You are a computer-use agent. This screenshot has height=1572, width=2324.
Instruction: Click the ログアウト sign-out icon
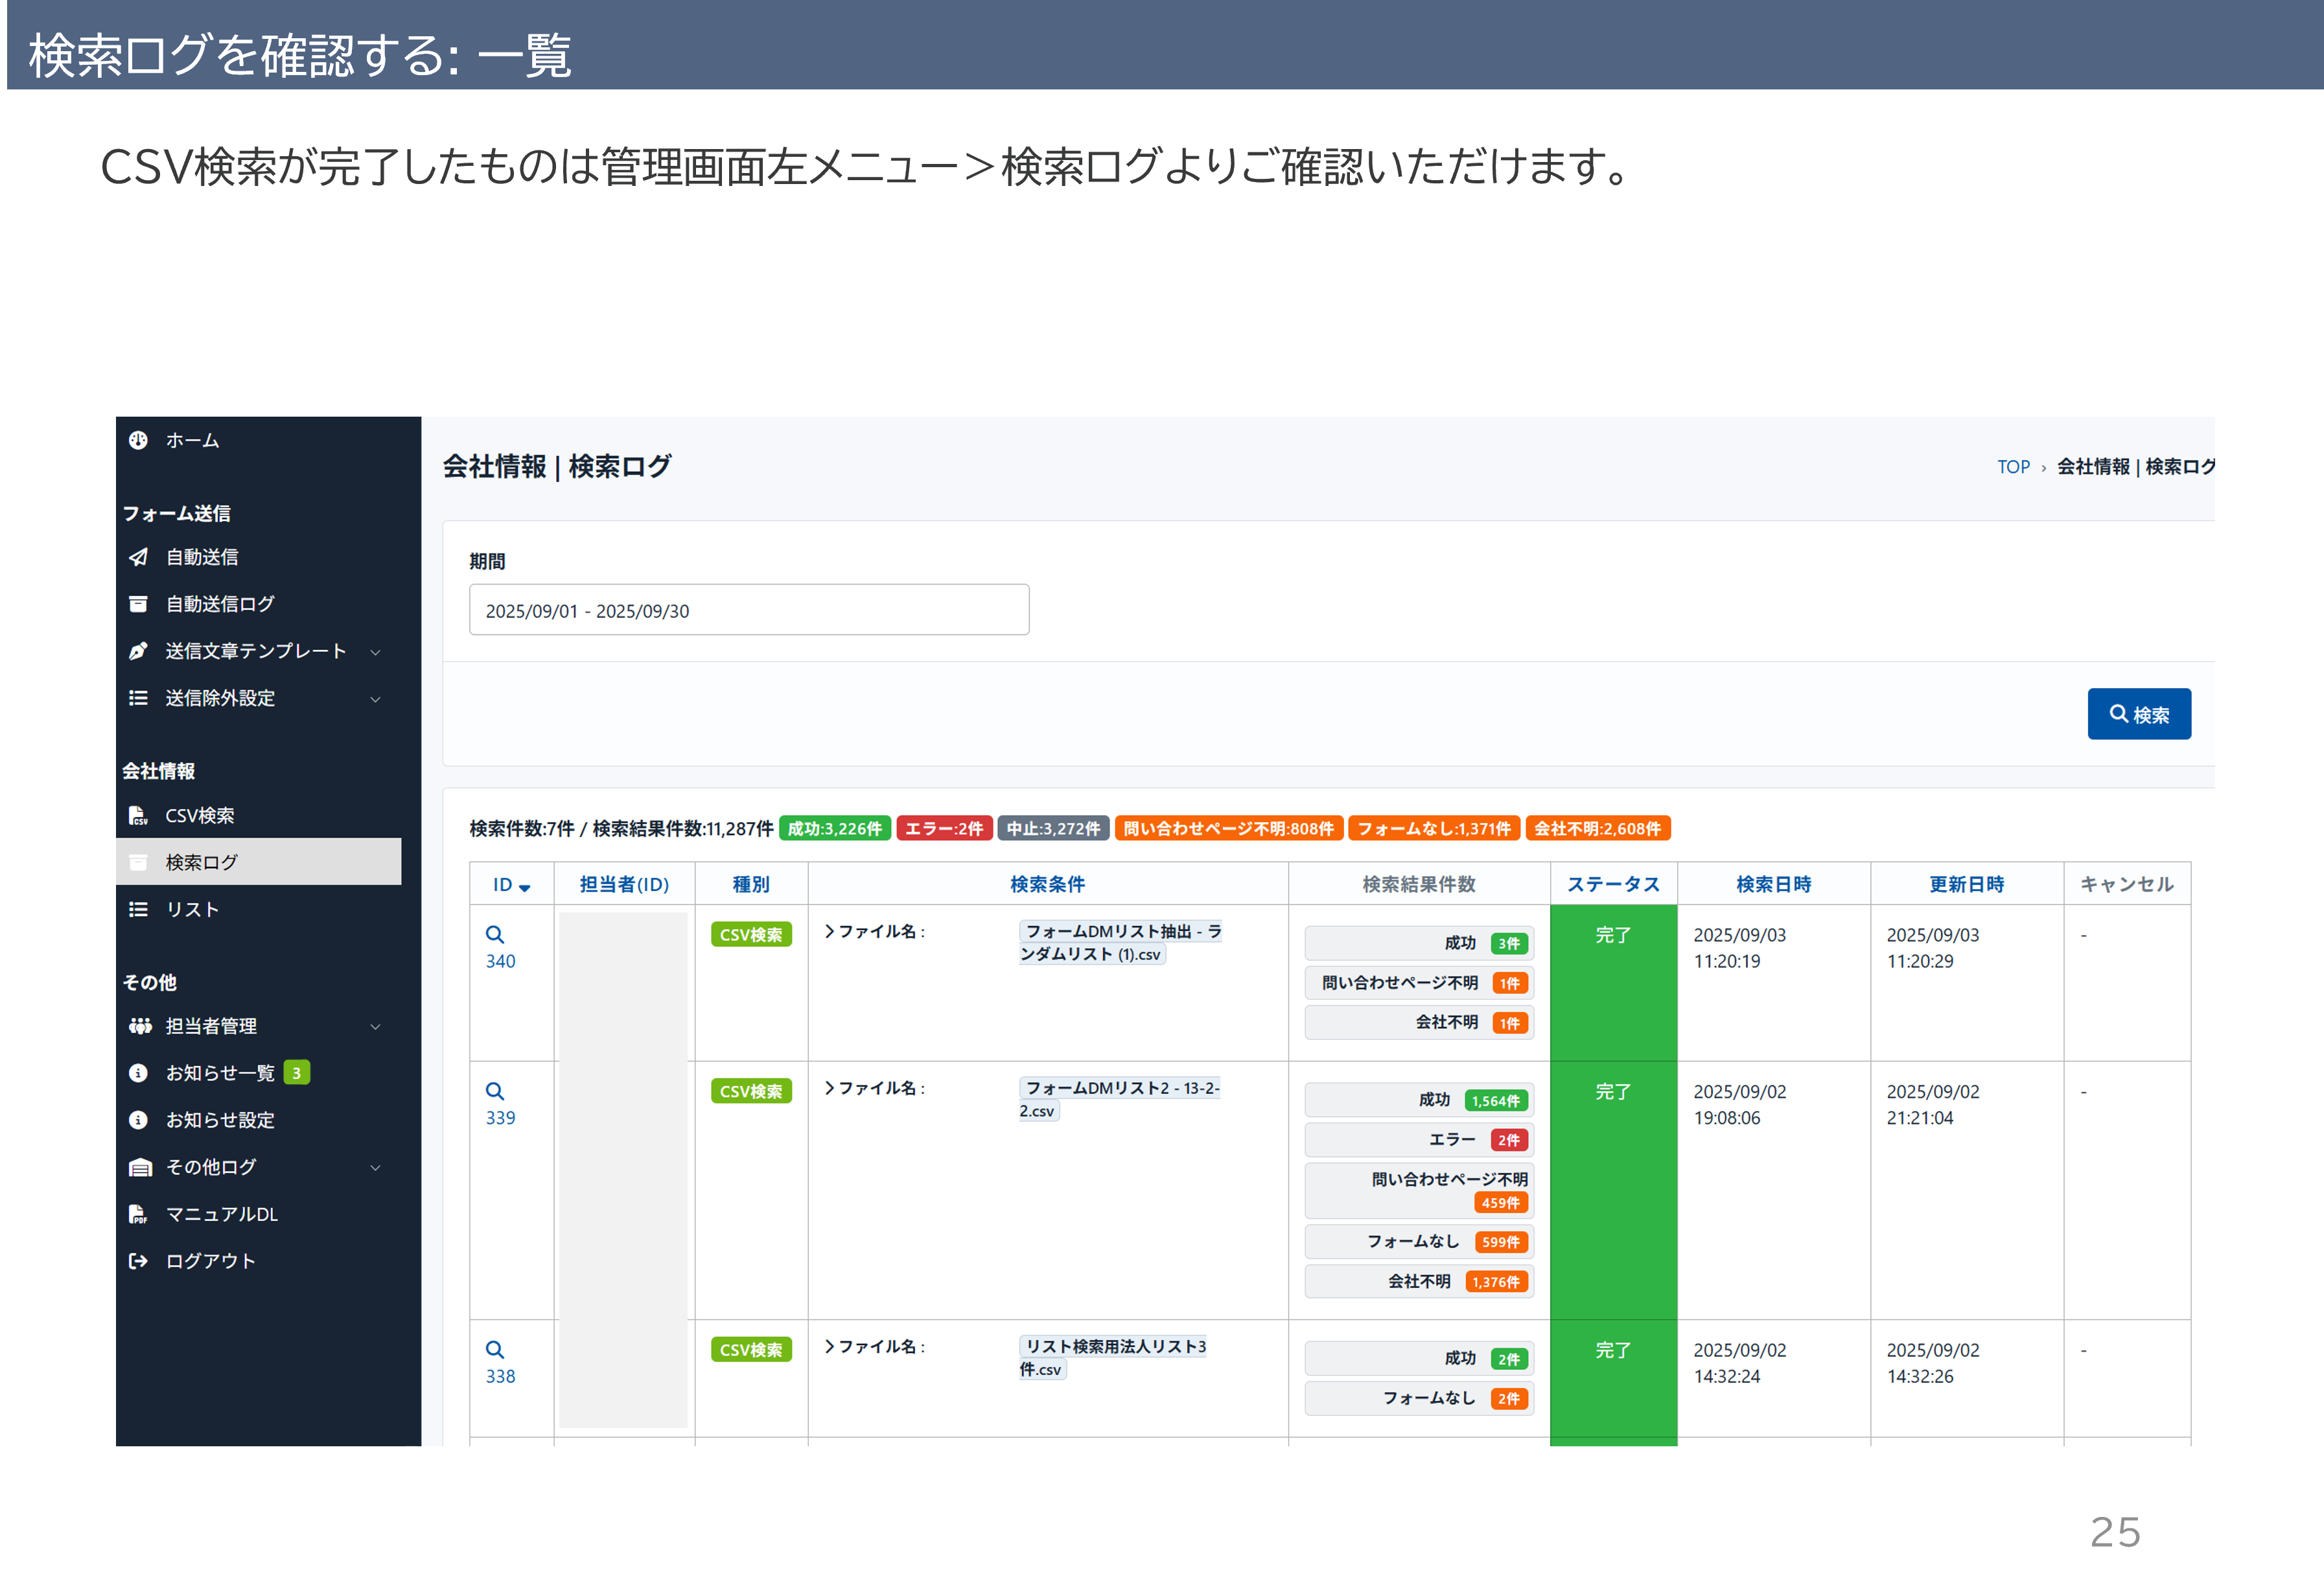(138, 1261)
